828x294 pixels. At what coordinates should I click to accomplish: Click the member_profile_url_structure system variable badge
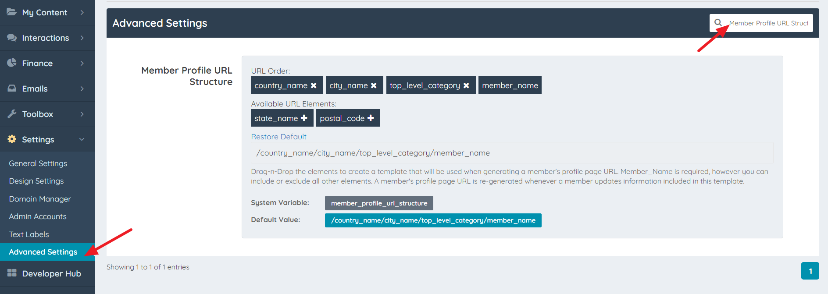pos(379,203)
